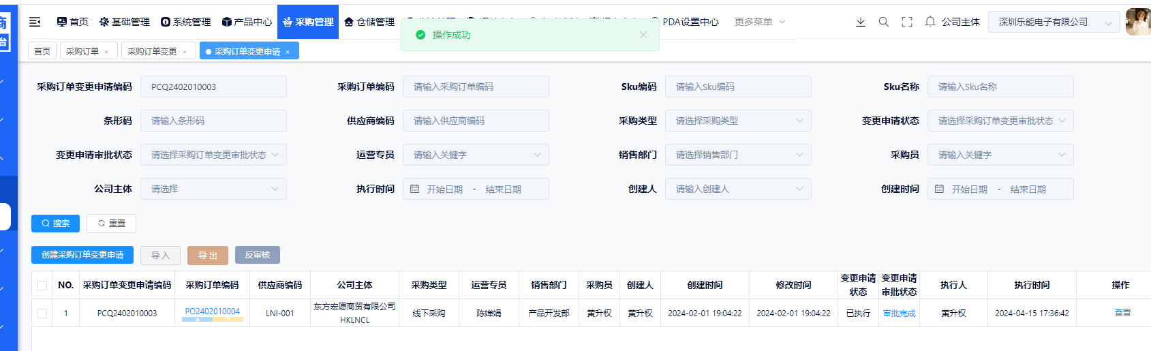Click the 重置 button

[111, 223]
